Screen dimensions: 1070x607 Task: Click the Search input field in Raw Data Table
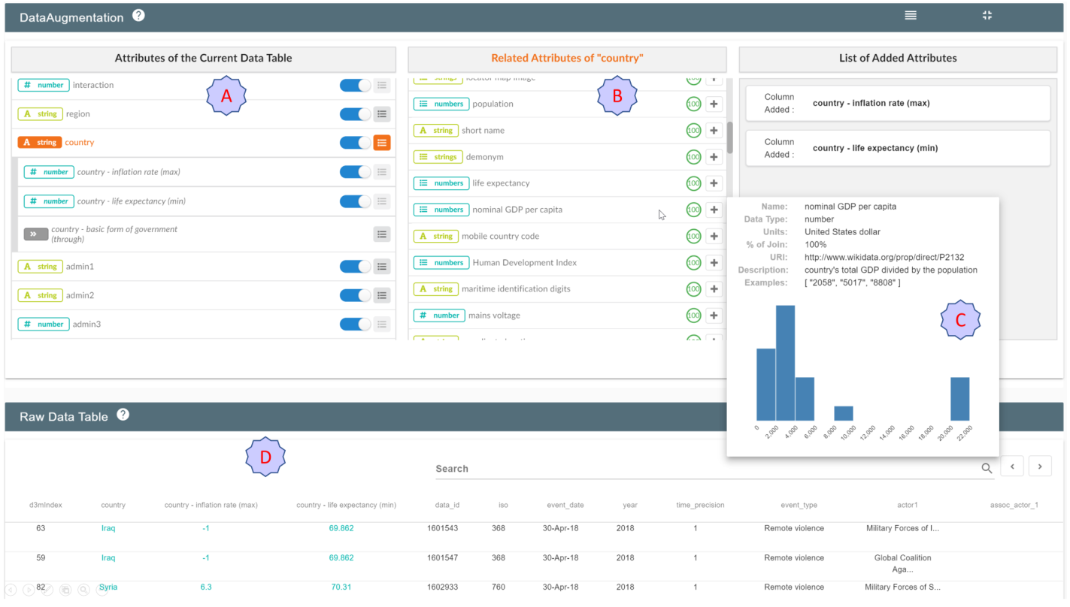(707, 468)
